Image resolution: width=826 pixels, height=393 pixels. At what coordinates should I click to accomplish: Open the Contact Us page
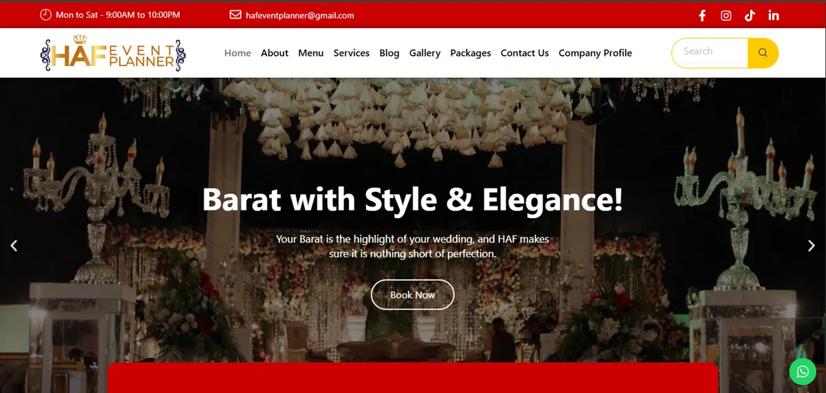(525, 53)
